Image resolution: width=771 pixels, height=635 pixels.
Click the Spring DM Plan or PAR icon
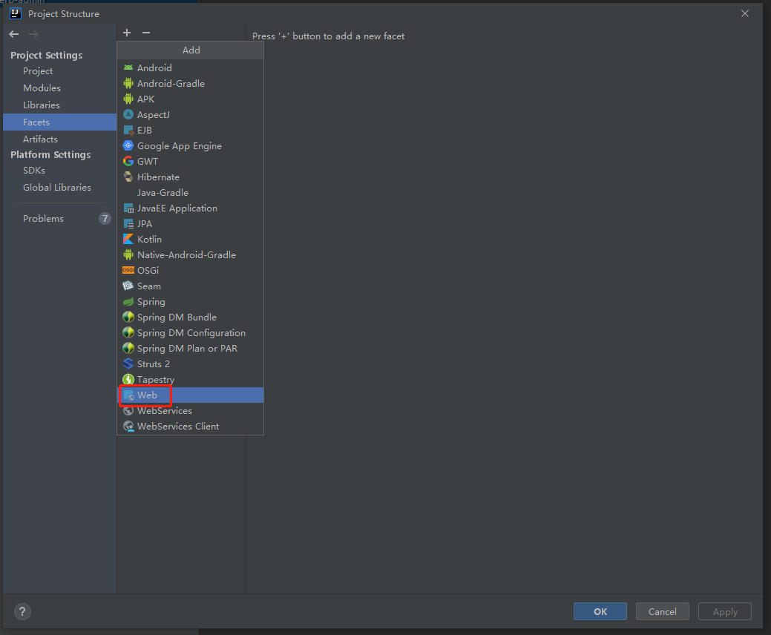point(128,349)
